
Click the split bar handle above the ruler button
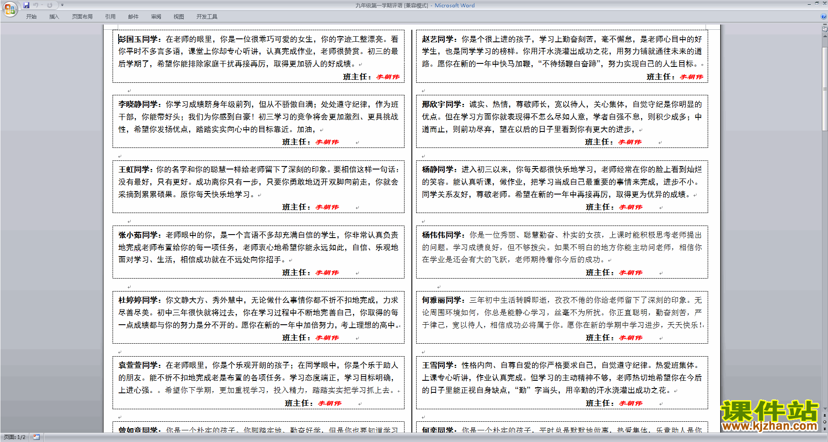pyautogui.click(x=825, y=25)
